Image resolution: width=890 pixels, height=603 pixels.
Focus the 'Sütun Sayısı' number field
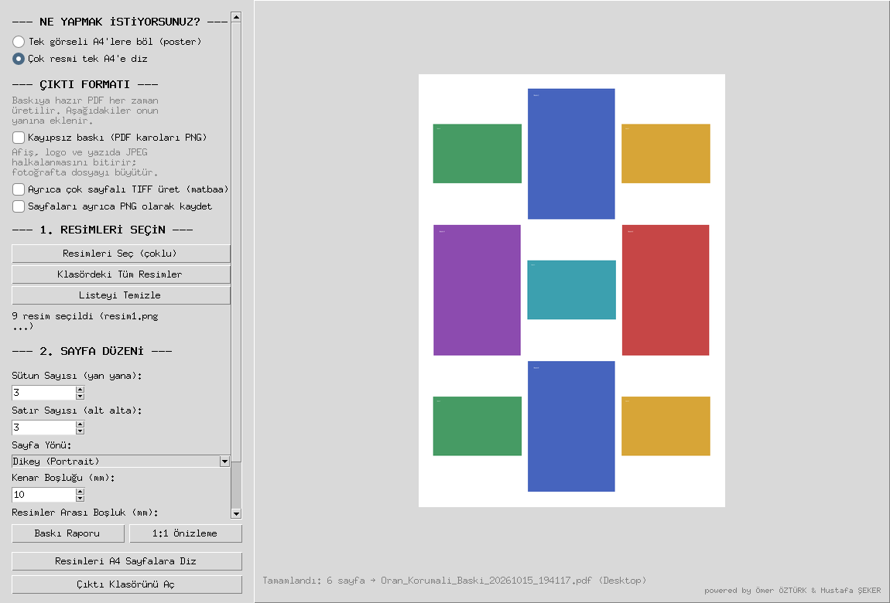point(43,392)
